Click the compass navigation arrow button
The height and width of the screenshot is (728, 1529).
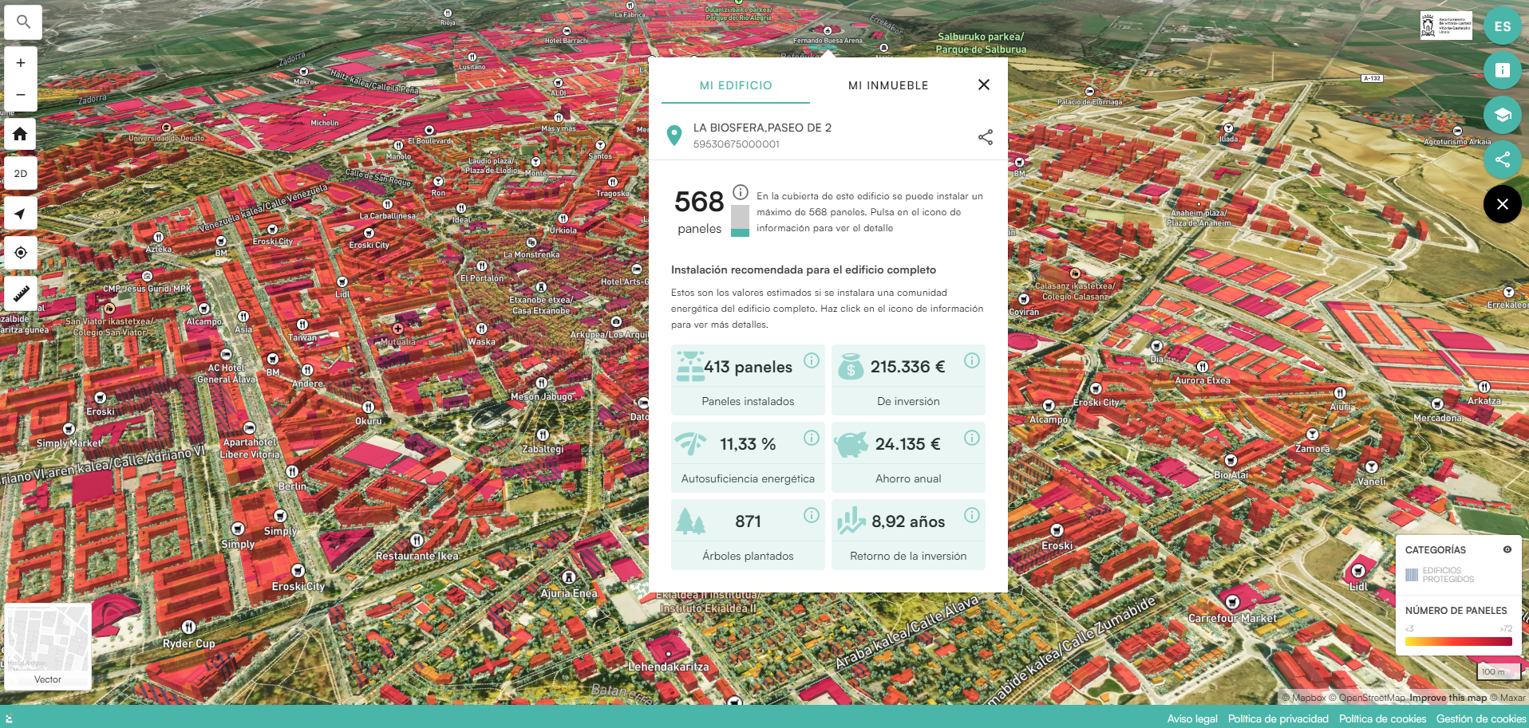pyautogui.click(x=21, y=214)
